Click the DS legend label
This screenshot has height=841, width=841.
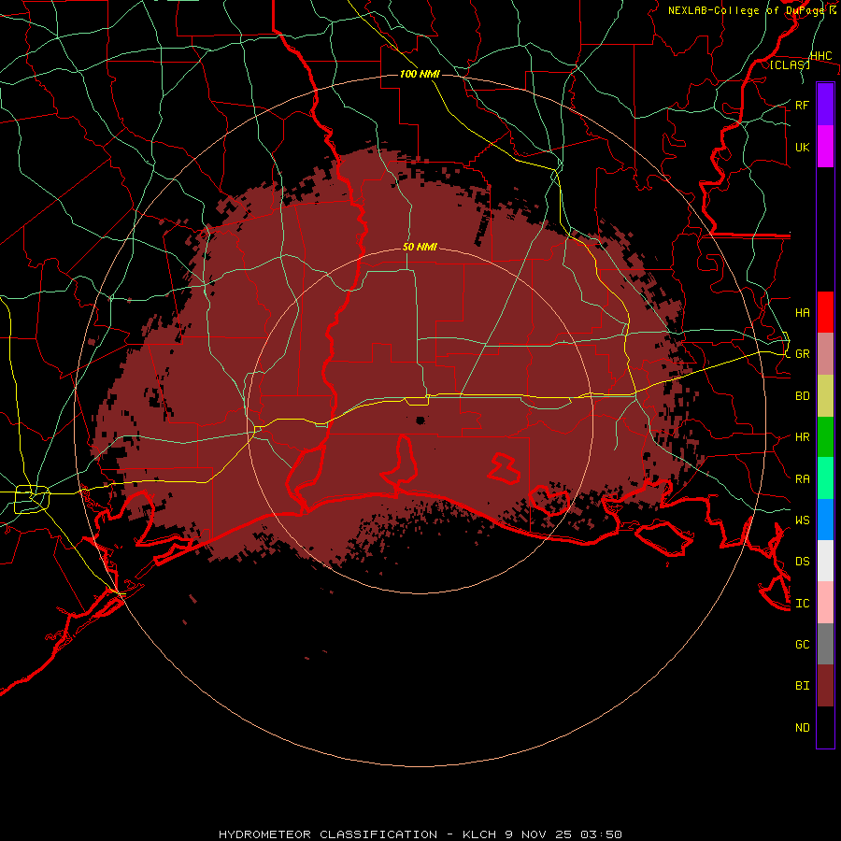click(802, 562)
